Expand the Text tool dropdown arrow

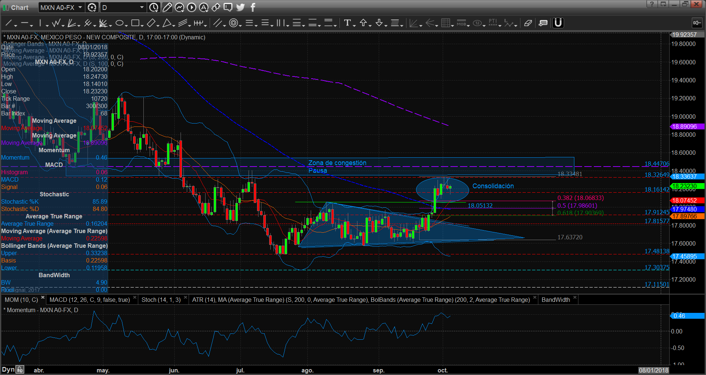354,25
